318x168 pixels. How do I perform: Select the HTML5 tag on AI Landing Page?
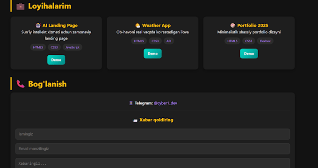pyautogui.click(x=38, y=47)
